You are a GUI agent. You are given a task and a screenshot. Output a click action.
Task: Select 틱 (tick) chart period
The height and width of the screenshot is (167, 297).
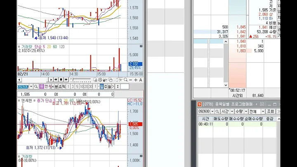[x=64, y=86]
